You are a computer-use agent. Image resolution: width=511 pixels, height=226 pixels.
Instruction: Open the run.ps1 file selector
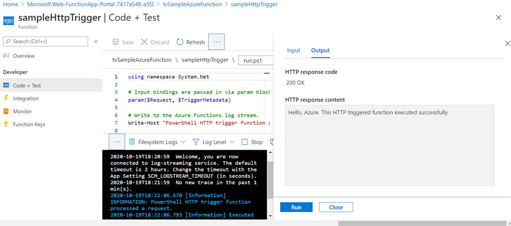256,60
